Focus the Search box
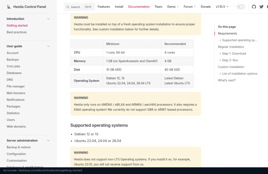Image resolution: width=268 pixels, height=174 pixels. tap(80, 7)
